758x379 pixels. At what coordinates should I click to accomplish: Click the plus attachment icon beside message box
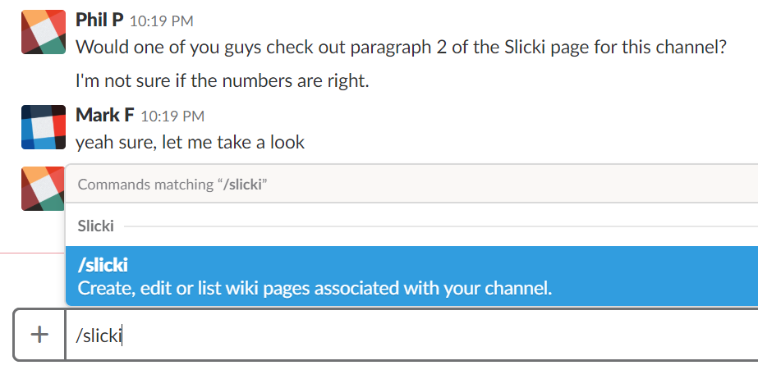(39, 335)
